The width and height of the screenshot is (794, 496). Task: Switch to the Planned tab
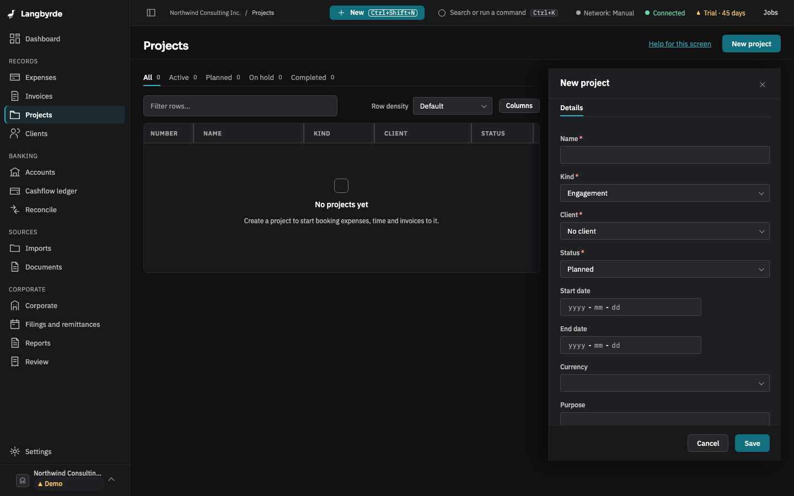[223, 77]
